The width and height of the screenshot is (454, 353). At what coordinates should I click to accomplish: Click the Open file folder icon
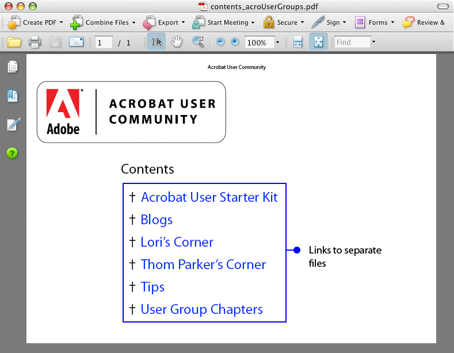tap(14, 42)
